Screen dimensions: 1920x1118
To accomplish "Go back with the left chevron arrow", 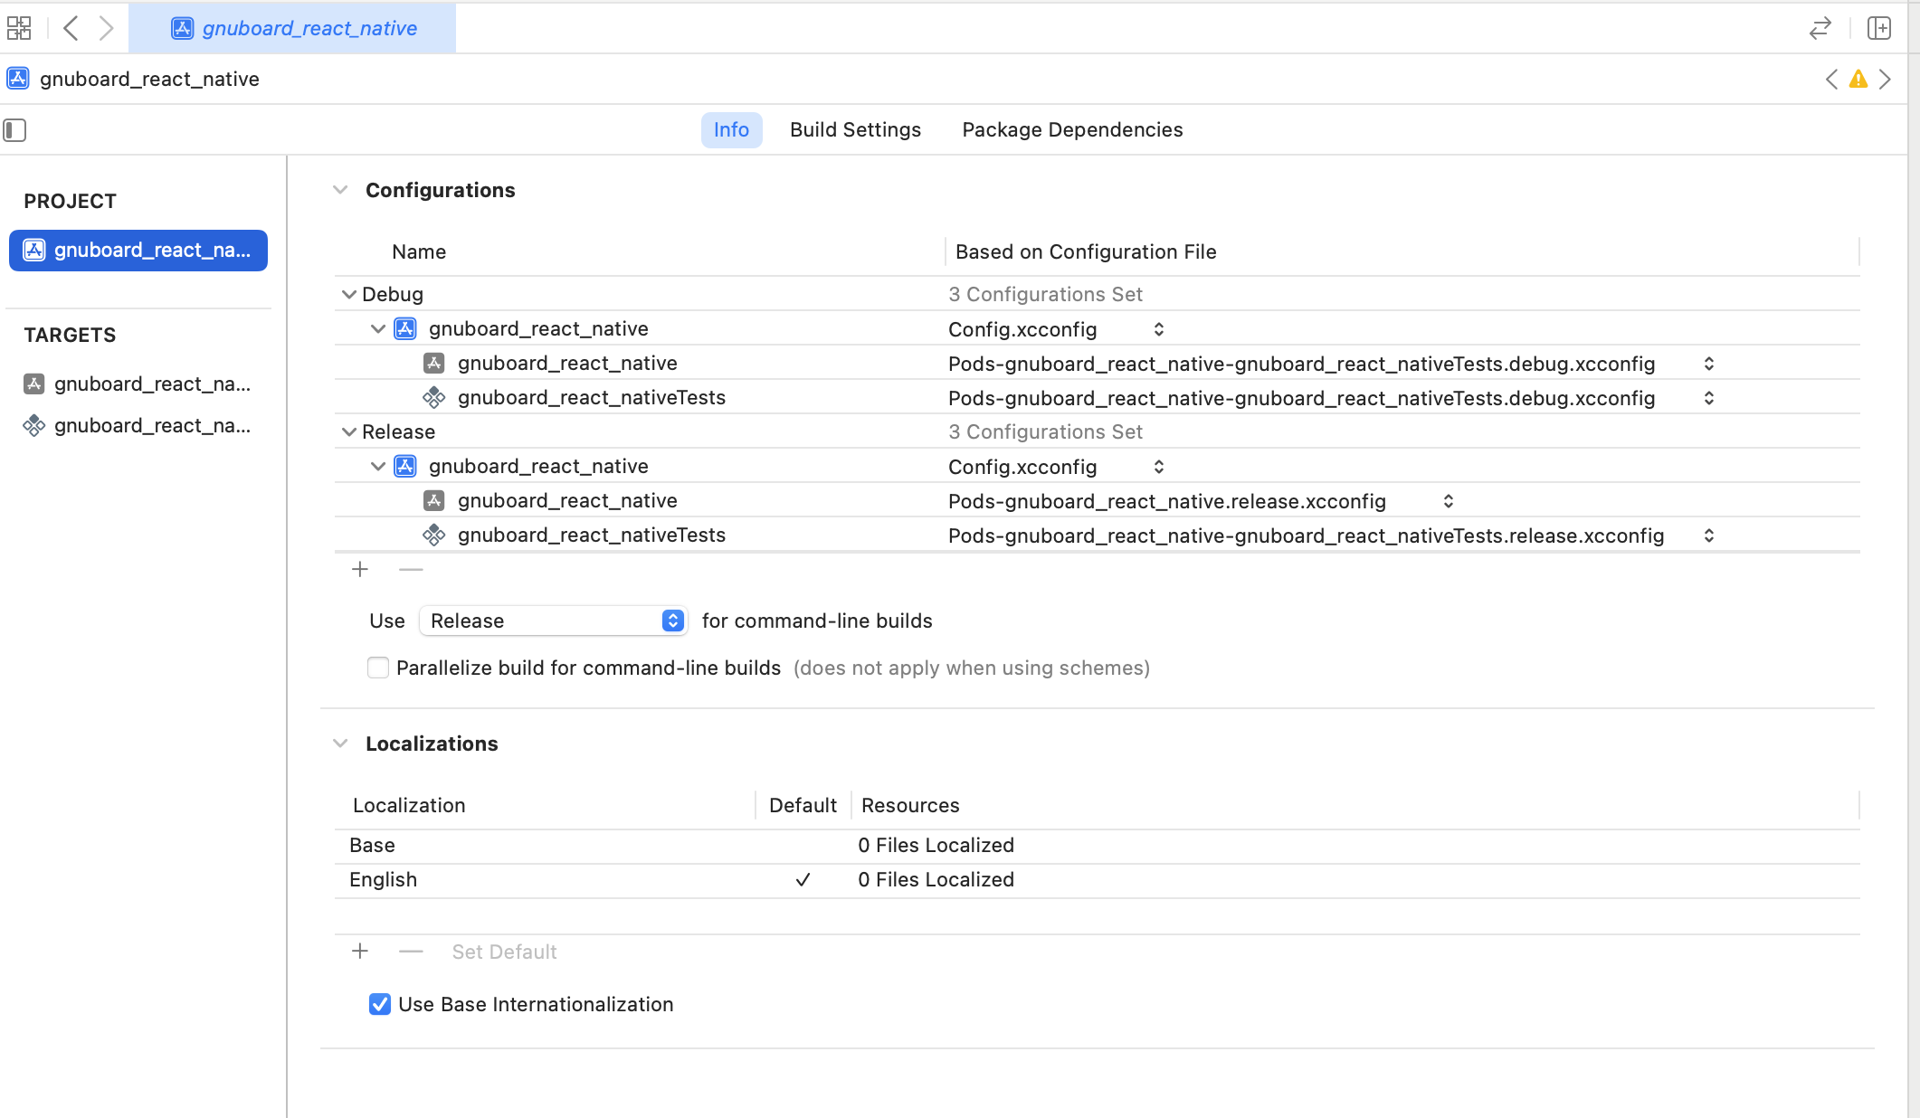I will 71,28.
